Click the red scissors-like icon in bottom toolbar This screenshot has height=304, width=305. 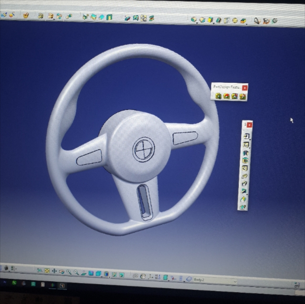tap(173, 278)
